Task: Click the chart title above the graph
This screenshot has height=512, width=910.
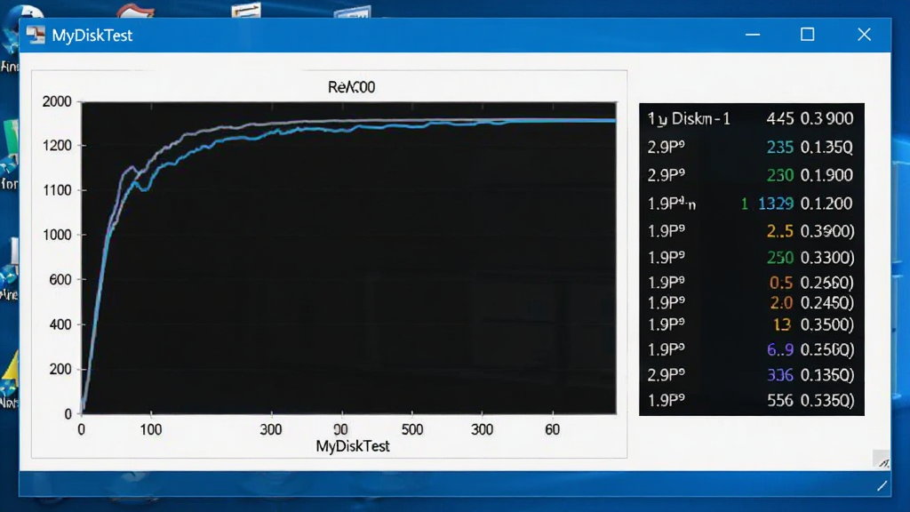Action: point(351,87)
